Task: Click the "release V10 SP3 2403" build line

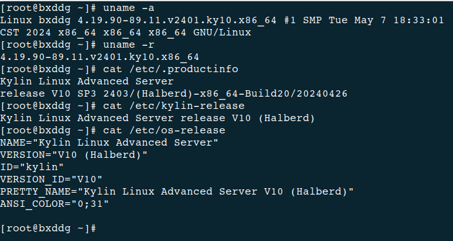Action: click(x=173, y=93)
